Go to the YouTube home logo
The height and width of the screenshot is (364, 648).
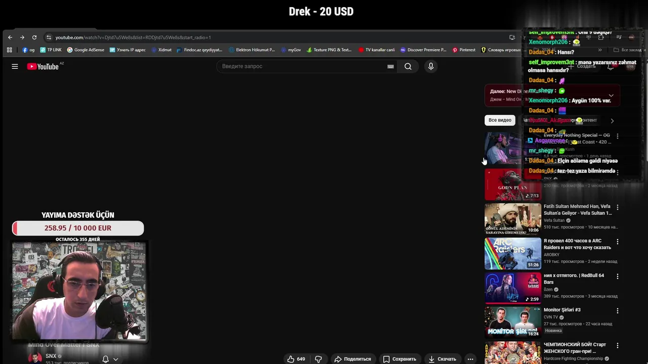44,66
